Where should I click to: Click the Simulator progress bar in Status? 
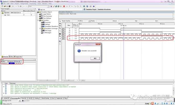[12, 63]
